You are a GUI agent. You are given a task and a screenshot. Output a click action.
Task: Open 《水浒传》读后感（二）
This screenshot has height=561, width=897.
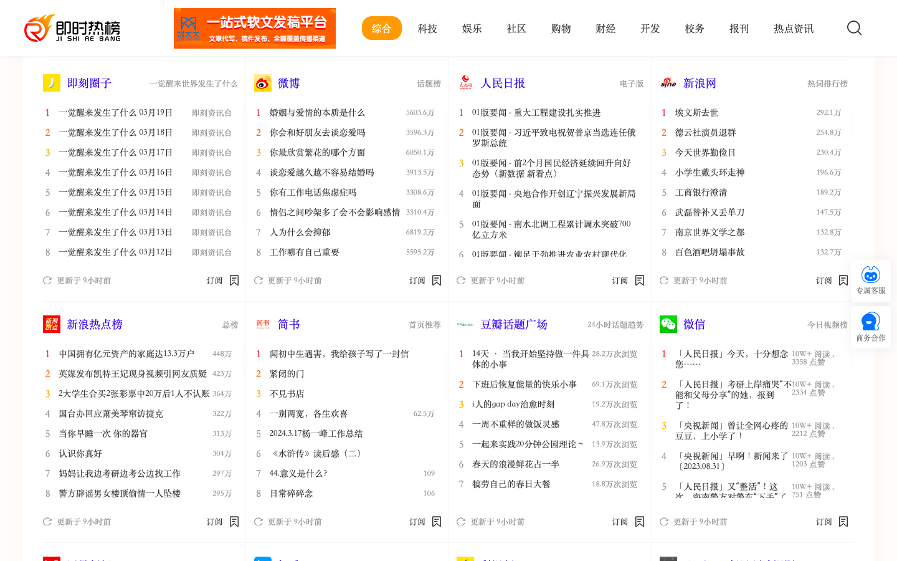tap(316, 454)
